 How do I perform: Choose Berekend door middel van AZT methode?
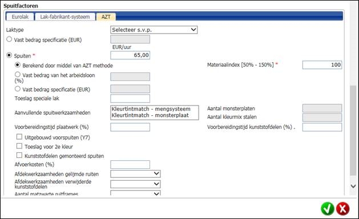pyautogui.click(x=18, y=65)
